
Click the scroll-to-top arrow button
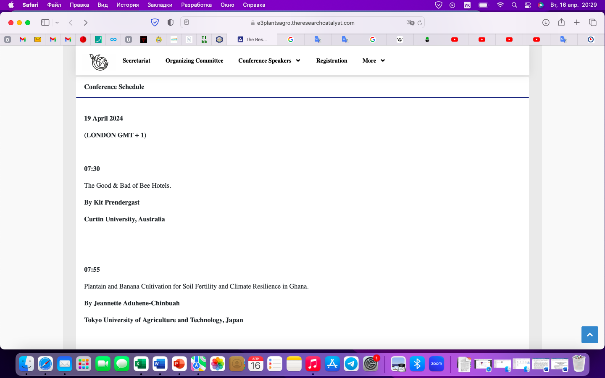pos(590,335)
